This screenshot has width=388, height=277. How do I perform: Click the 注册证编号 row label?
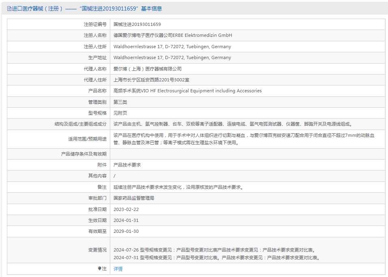[x=95, y=24]
